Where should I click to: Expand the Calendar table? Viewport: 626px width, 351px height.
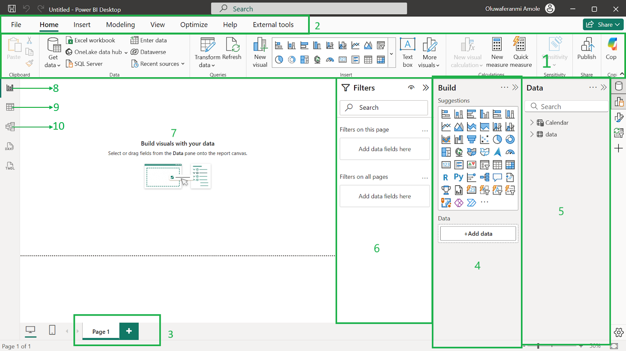tap(532, 123)
